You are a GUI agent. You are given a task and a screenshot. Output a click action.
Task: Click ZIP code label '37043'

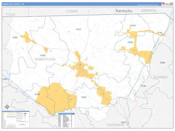point(5,79)
